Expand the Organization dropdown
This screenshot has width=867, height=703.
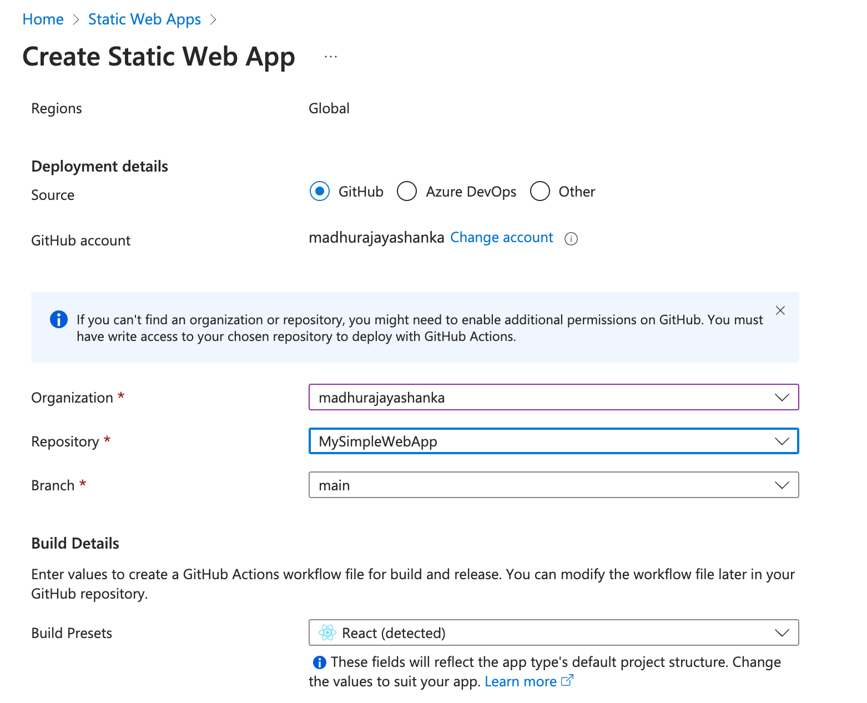tap(553, 398)
